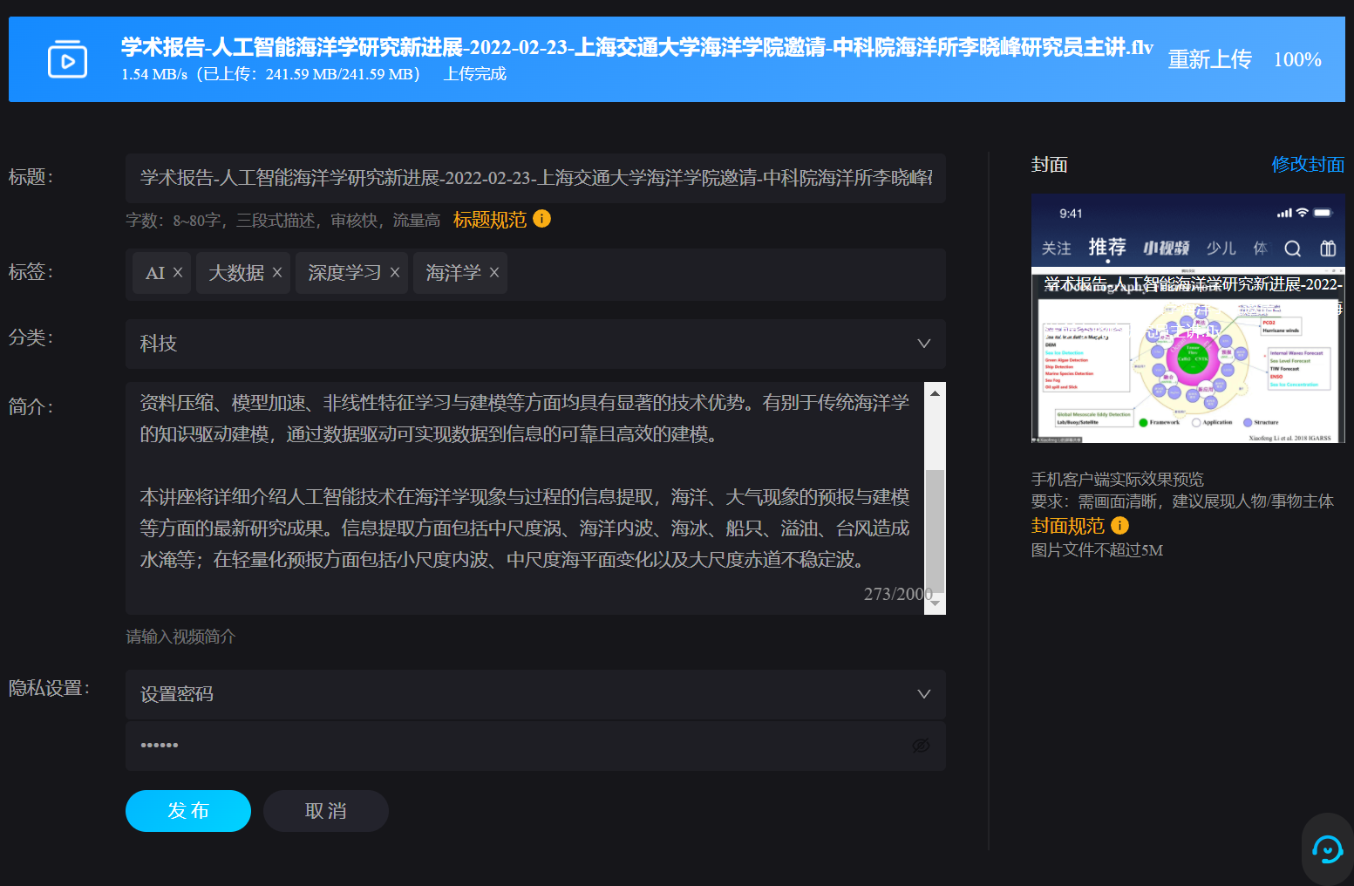Screen dimensions: 1354x886
Task: Click the 取消 button
Action: click(x=326, y=811)
